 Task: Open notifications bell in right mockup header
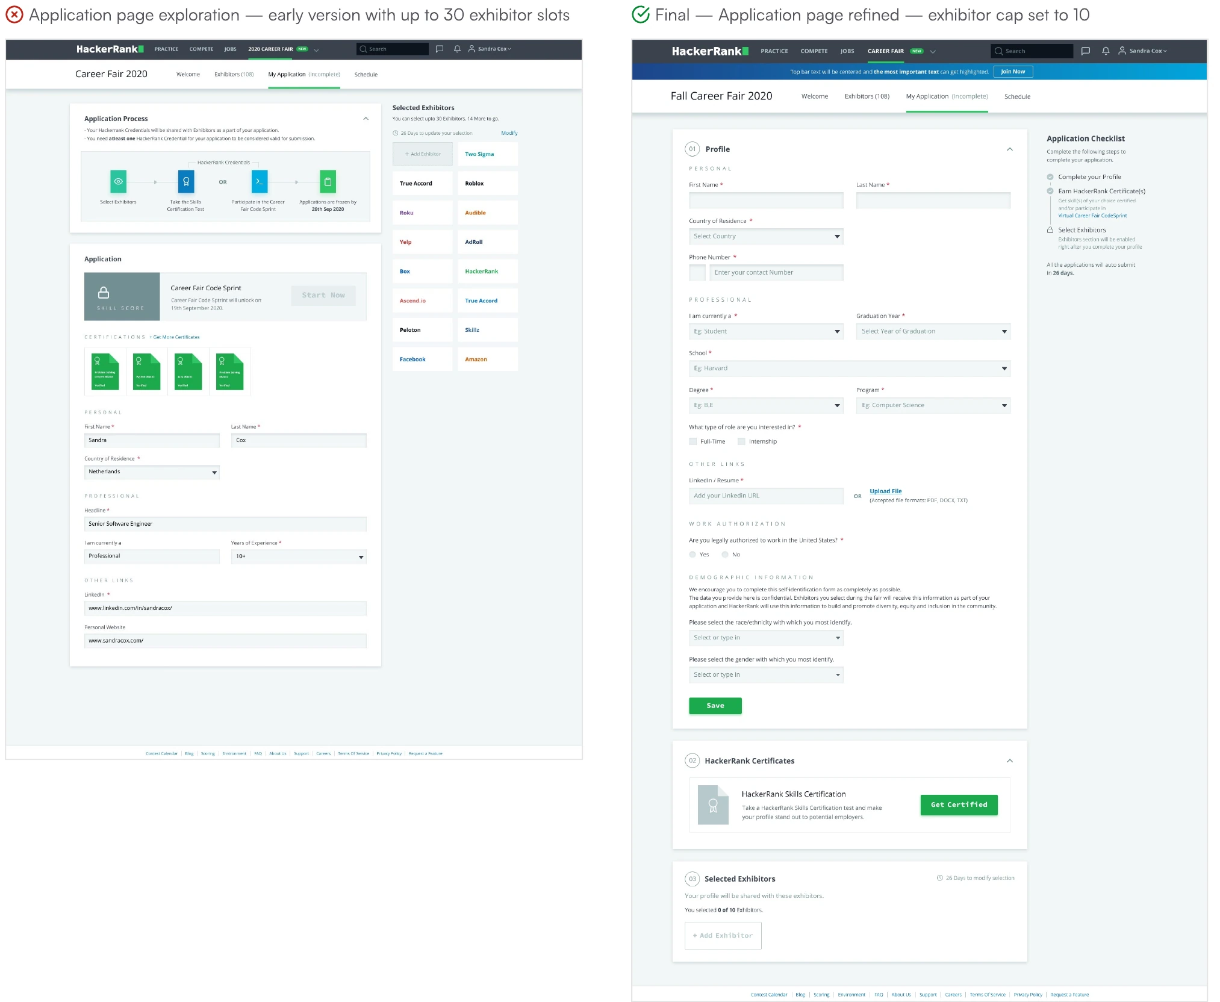[1106, 51]
